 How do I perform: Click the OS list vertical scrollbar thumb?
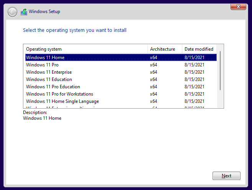[220, 71]
